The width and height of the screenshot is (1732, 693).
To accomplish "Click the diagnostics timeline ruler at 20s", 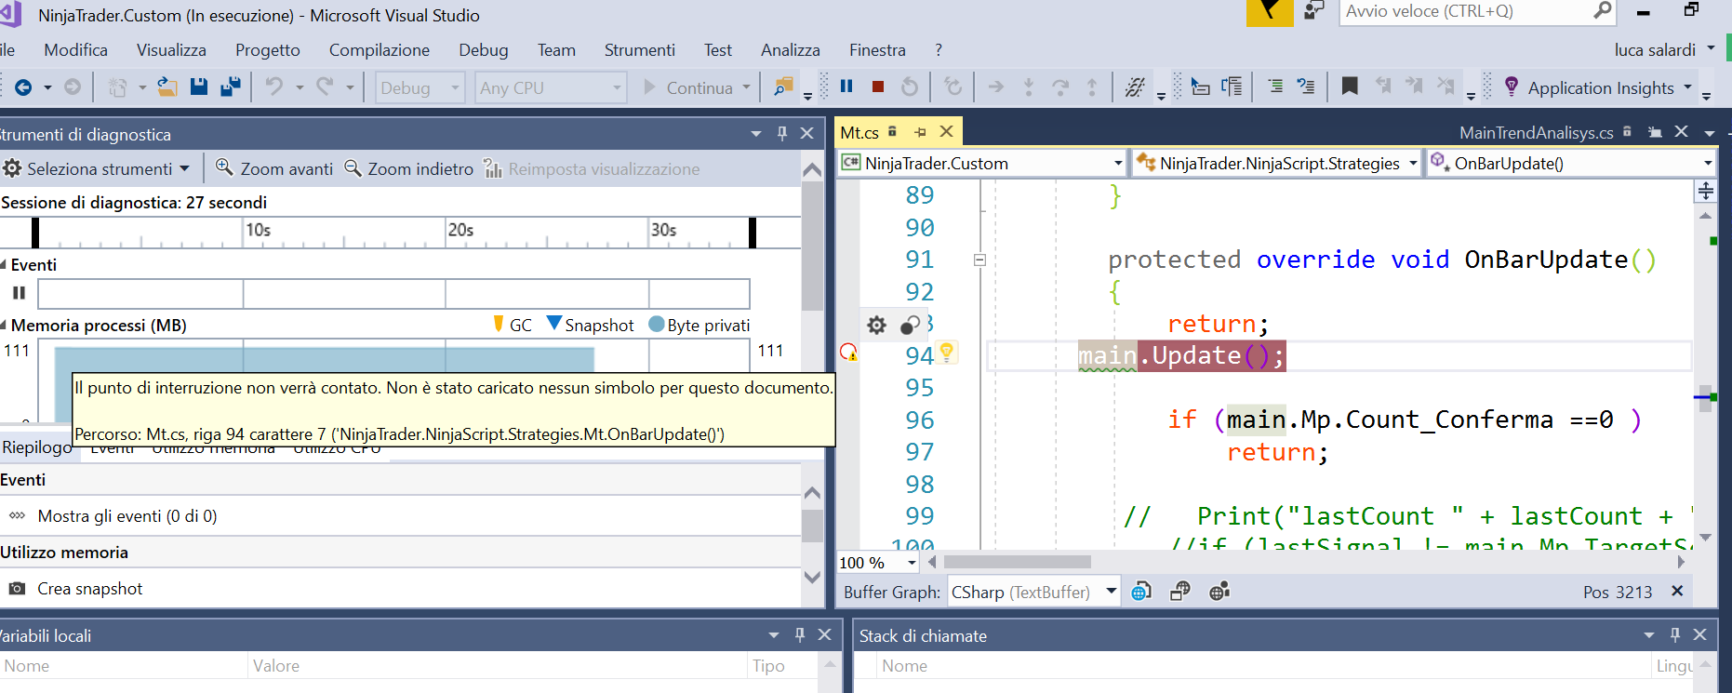I will [x=460, y=230].
